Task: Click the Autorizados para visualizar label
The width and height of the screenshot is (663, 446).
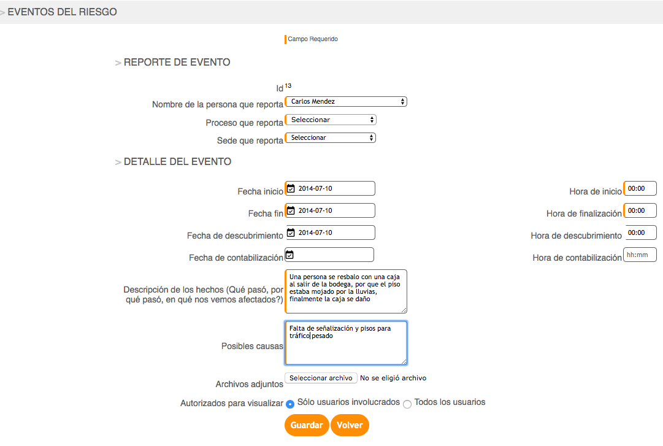Action: (232, 403)
